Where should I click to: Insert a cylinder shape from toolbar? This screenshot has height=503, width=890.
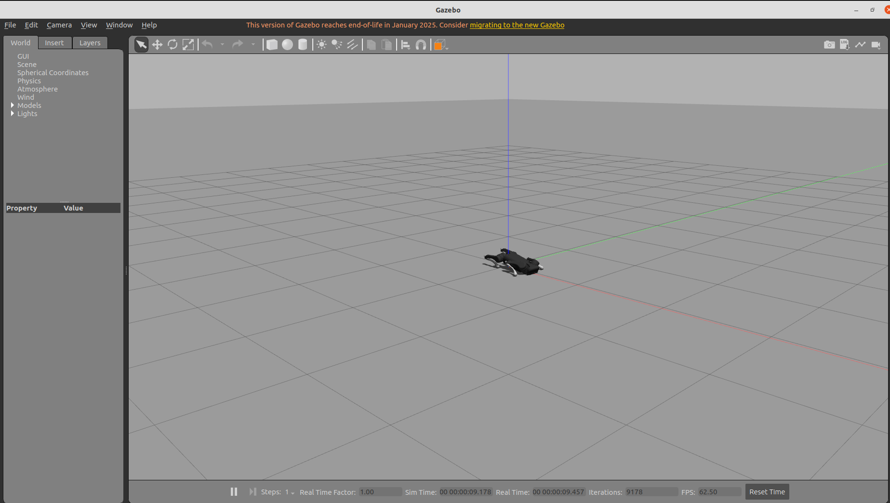303,45
